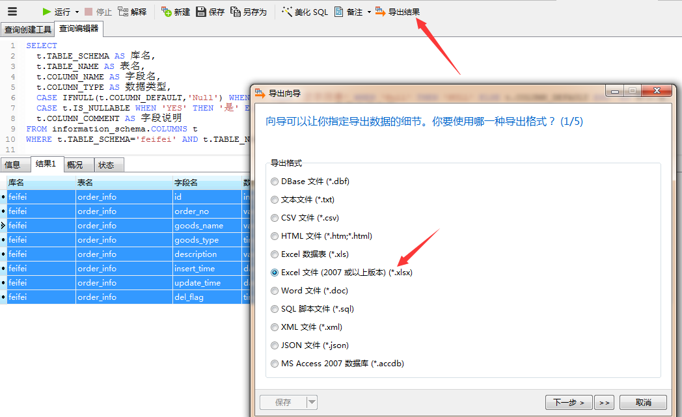The image size is (682, 417).
Task: Open the hamburger menu icon
Action: tap(11, 11)
